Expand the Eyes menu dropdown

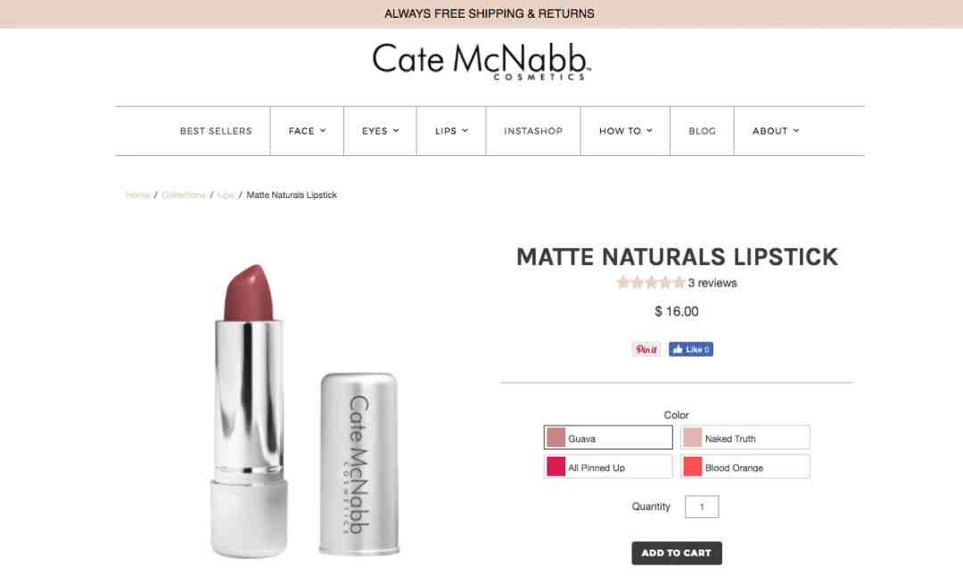click(x=380, y=131)
